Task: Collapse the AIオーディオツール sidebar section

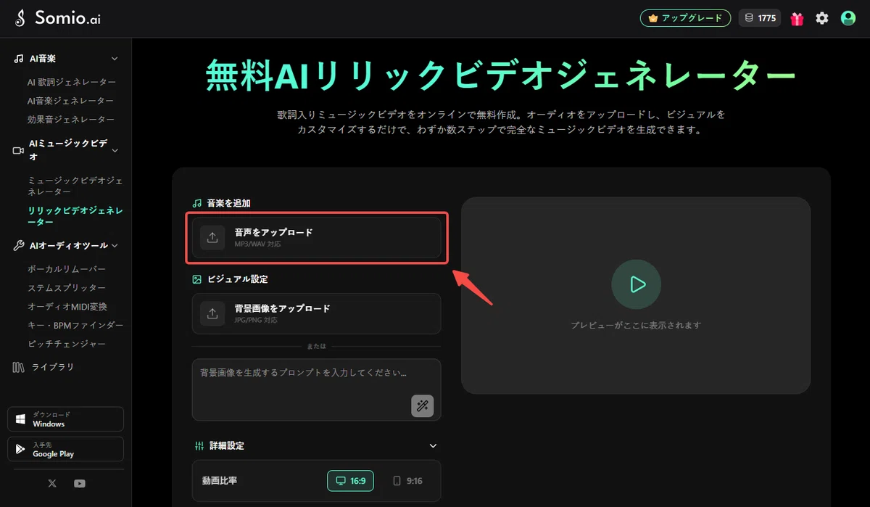Action: click(x=114, y=246)
